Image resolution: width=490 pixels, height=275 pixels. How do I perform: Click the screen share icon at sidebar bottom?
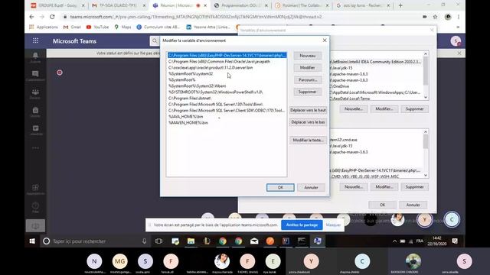[35, 226]
